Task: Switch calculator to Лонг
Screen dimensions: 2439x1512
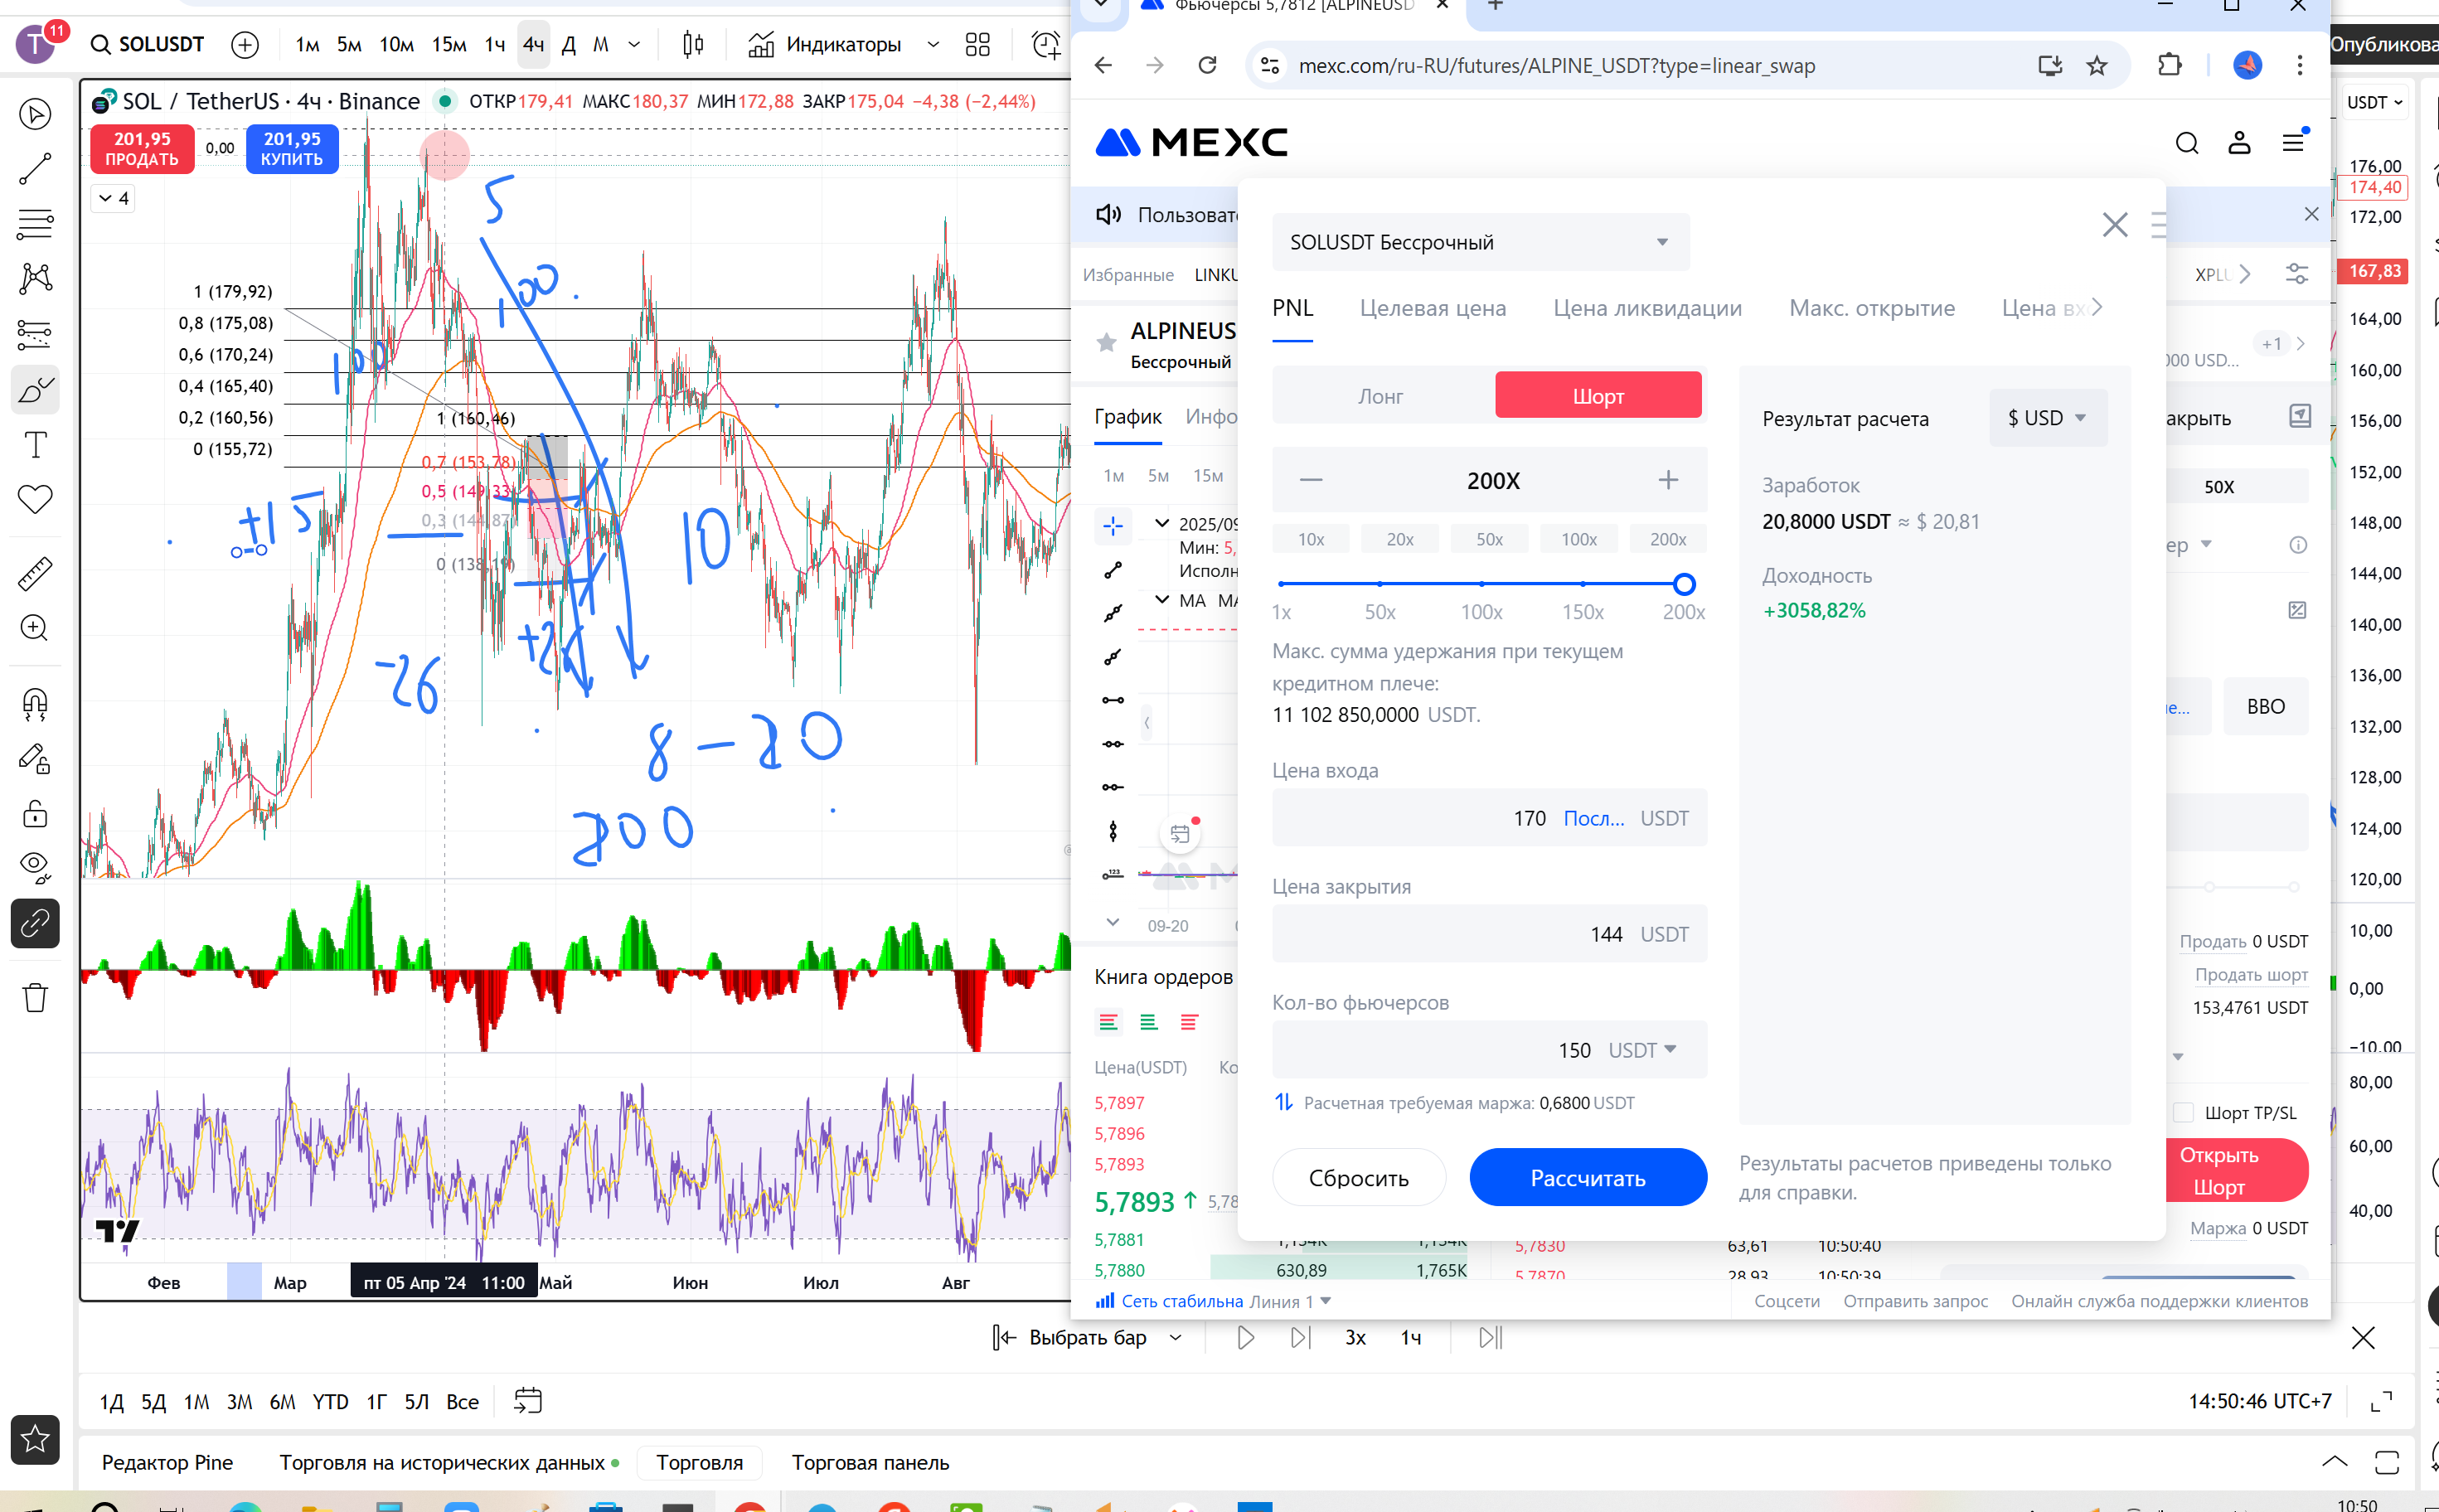Action: tap(1380, 396)
